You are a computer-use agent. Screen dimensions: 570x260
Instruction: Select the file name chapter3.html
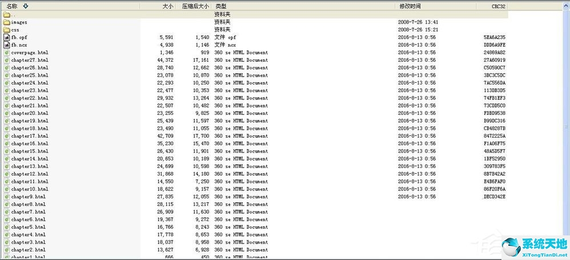point(28,242)
